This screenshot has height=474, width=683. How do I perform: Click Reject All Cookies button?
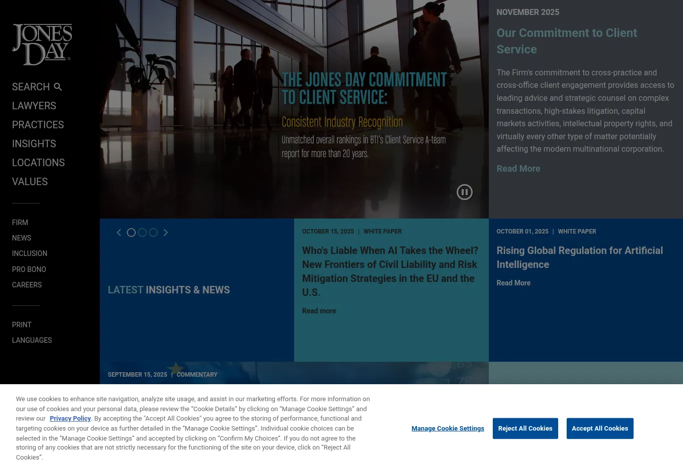(525, 429)
